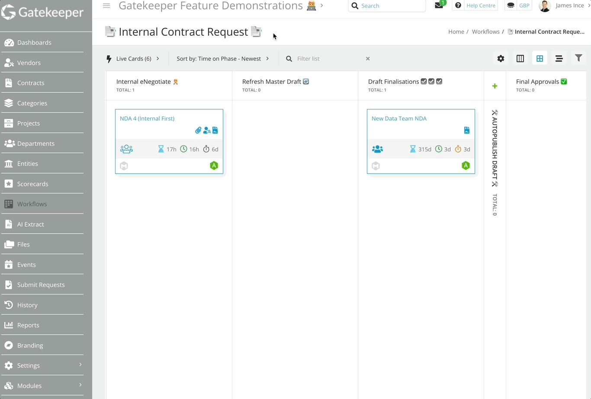
Task: Open the inbox envelope with notification badge
Action: pos(438,6)
